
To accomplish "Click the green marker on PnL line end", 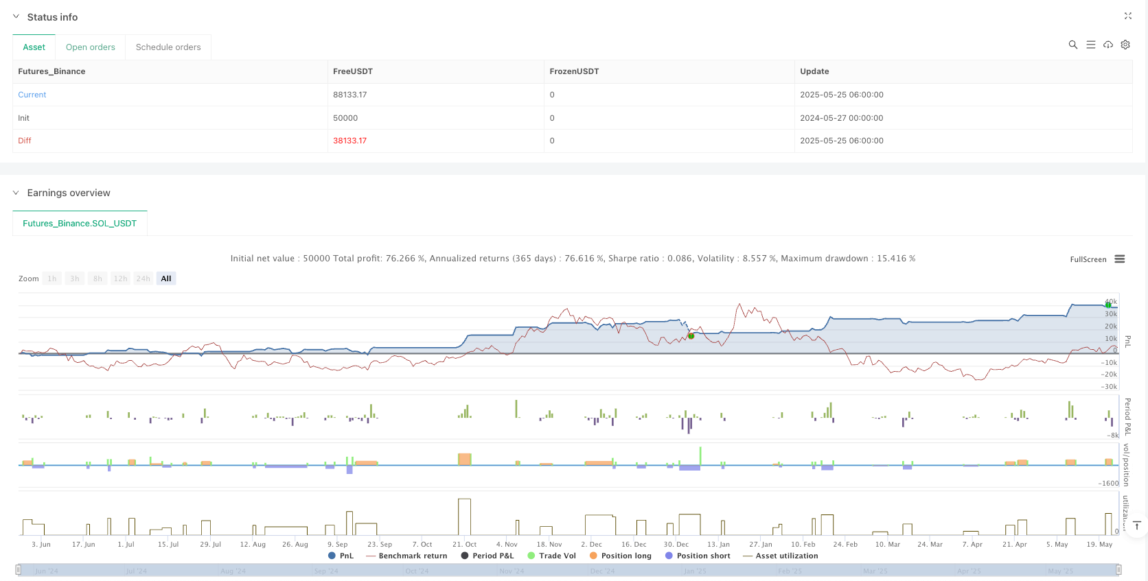I will pos(1108,305).
